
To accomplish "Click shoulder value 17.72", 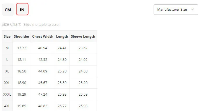I will click(x=22, y=48).
